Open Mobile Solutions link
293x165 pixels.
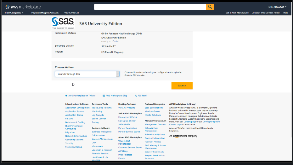pos(153,115)
